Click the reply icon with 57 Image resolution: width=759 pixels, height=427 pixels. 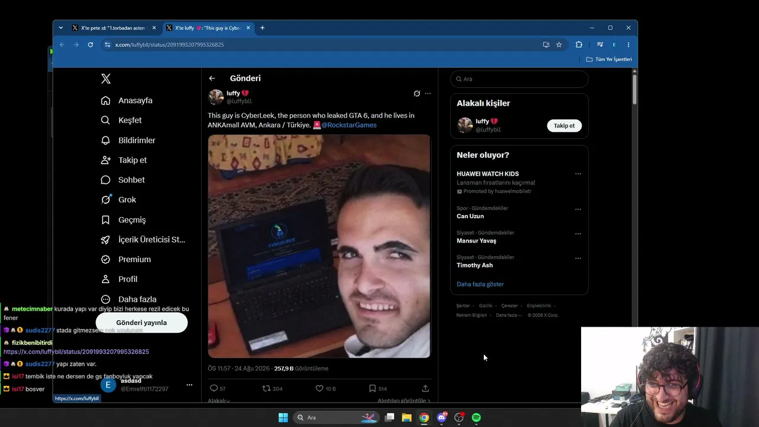click(214, 388)
